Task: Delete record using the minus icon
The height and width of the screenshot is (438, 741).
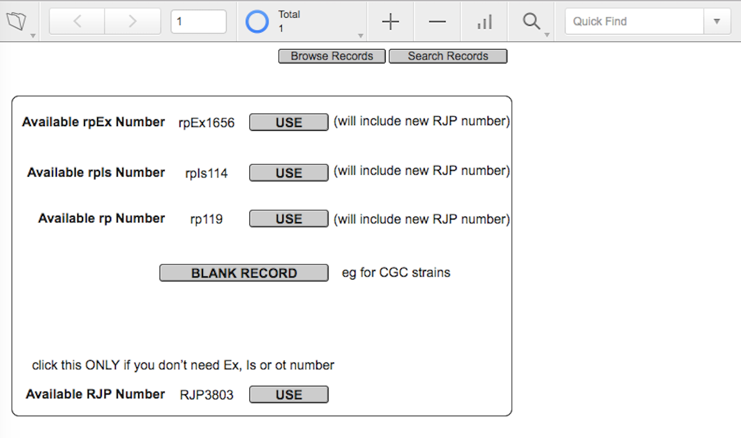Action: (x=437, y=21)
